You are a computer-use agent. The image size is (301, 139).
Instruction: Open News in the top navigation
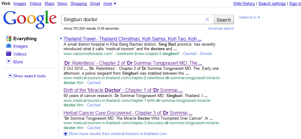62,4
